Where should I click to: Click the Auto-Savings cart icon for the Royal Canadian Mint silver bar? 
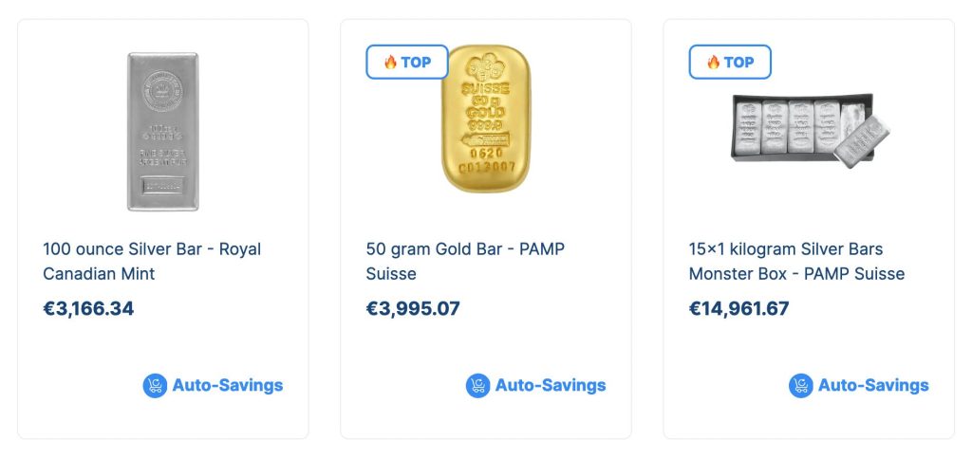point(155,386)
